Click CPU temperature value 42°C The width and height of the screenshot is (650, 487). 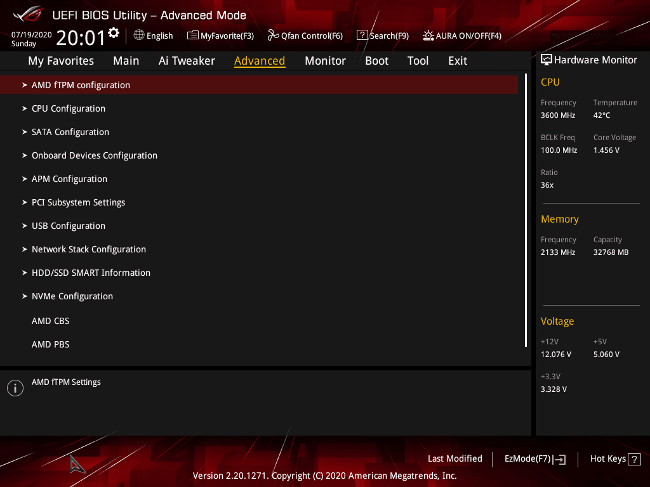point(602,115)
